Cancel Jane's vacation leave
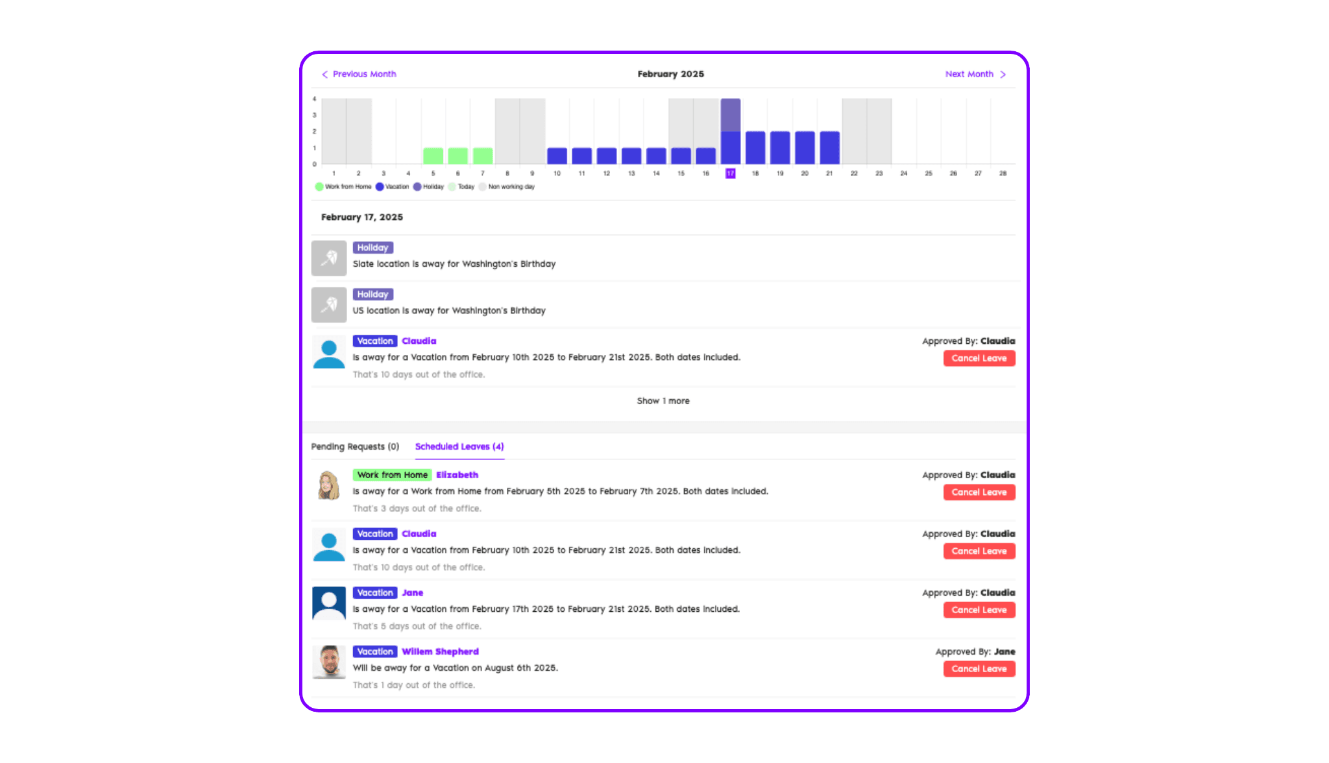1329x763 pixels. (979, 610)
